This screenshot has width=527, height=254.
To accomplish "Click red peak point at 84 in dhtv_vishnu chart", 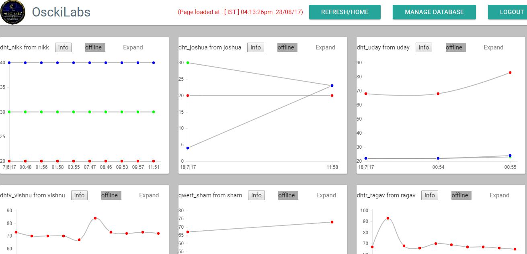I will pos(95,218).
